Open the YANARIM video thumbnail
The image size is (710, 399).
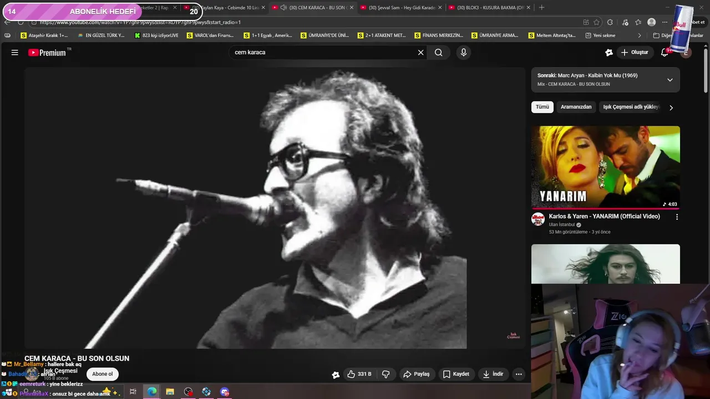pos(606,167)
